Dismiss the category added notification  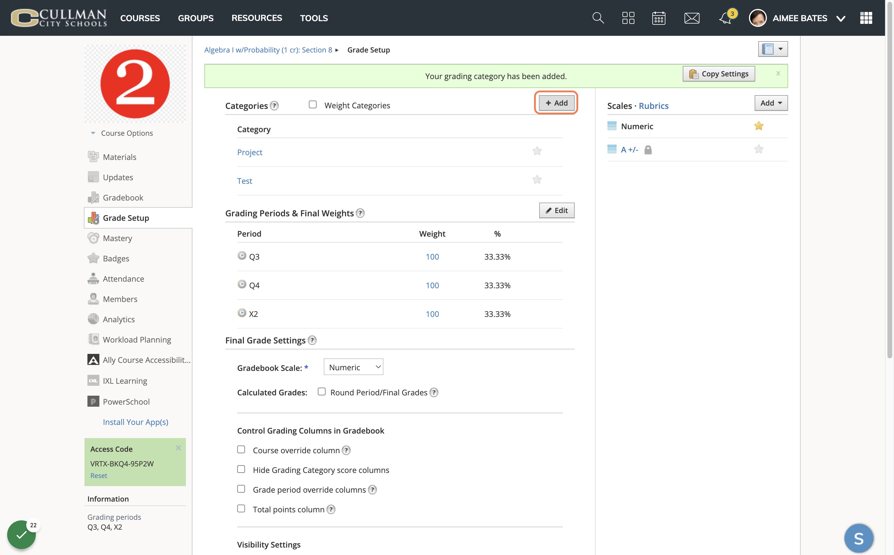778,73
